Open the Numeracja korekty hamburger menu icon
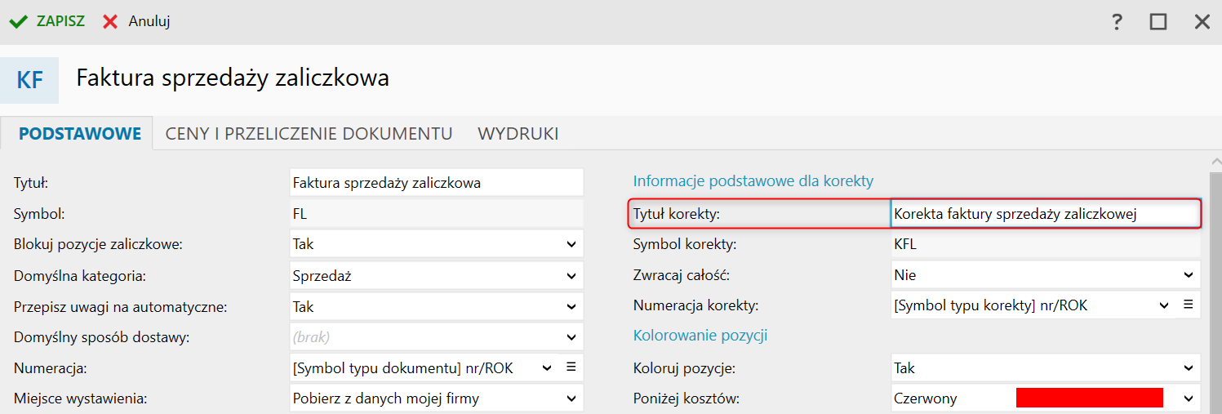The width and height of the screenshot is (1222, 414). (x=1189, y=305)
